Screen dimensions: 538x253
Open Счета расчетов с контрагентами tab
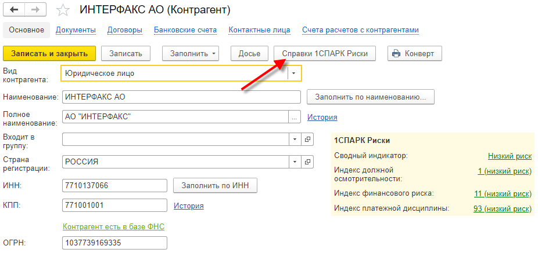[360, 30]
